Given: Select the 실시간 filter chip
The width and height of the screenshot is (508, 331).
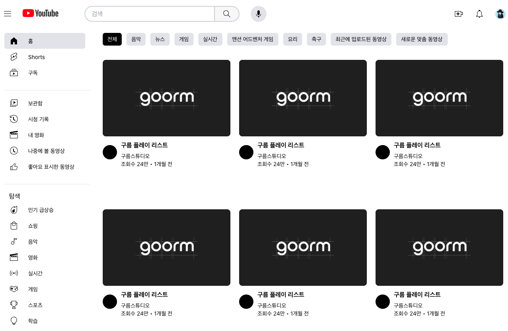Looking at the screenshot, I should (210, 39).
